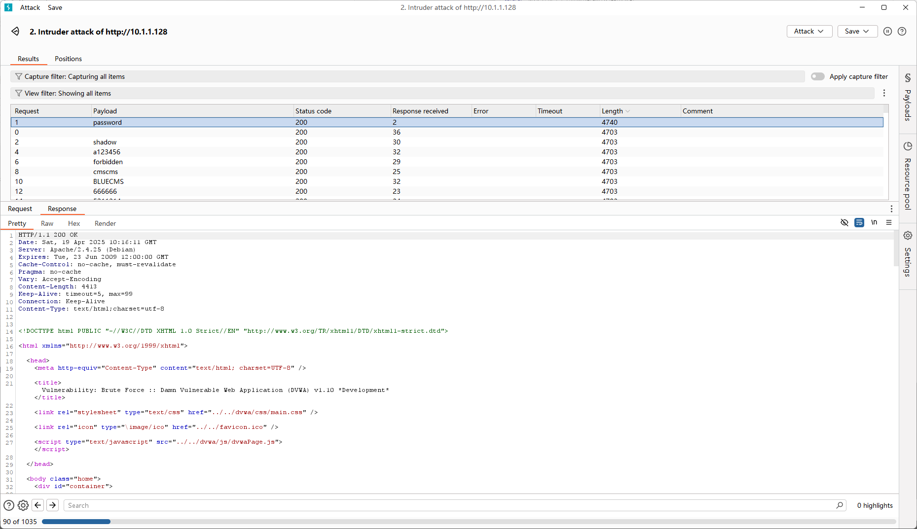The width and height of the screenshot is (917, 529).
Task: Toggle hide non-printable eye-slash icon
Action: click(x=844, y=223)
